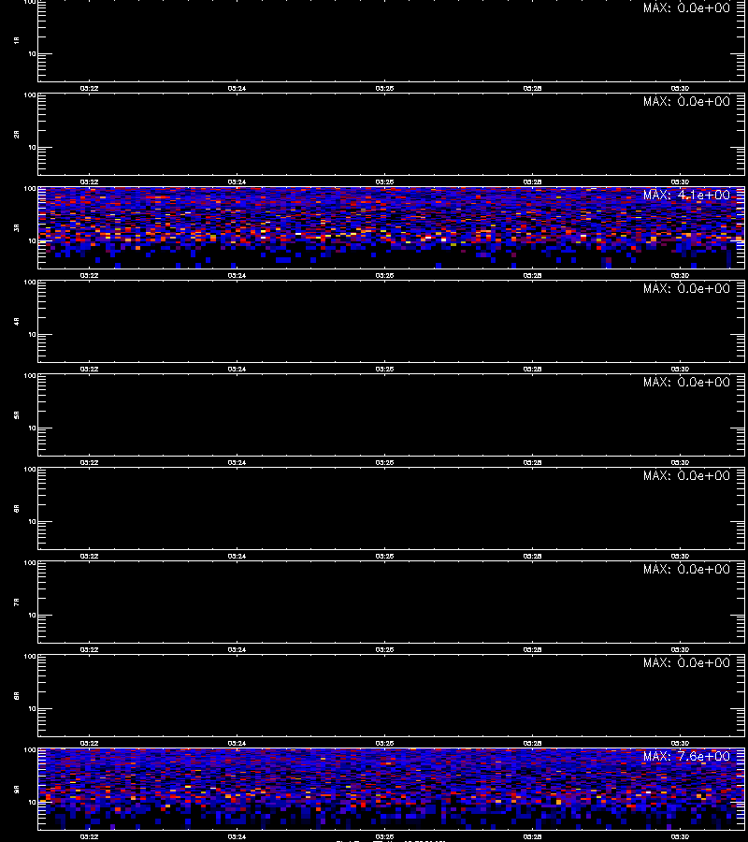Viewport: 748px width, 842px height.
Task: Select the 1A panel axis label
Action: 17,41
